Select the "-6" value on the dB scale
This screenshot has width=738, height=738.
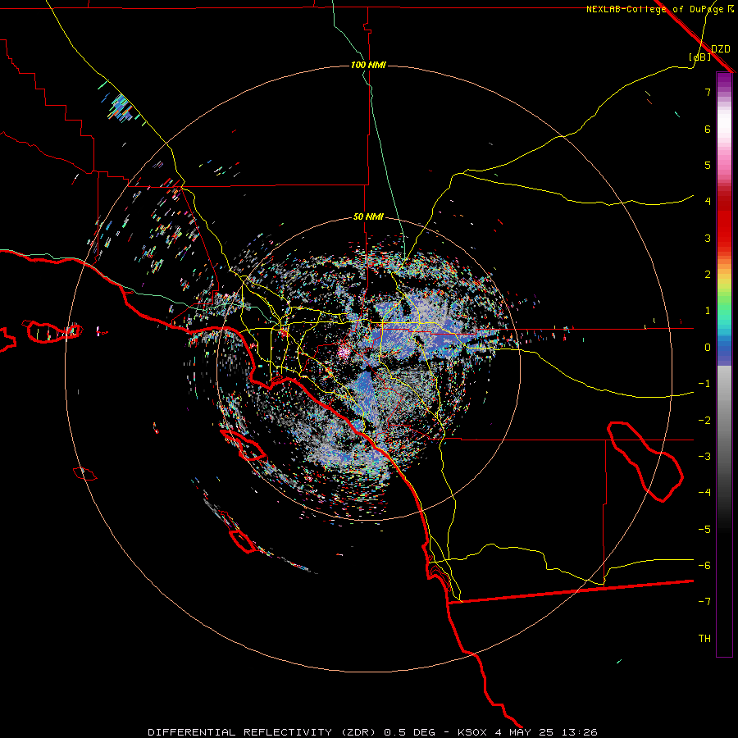point(704,566)
